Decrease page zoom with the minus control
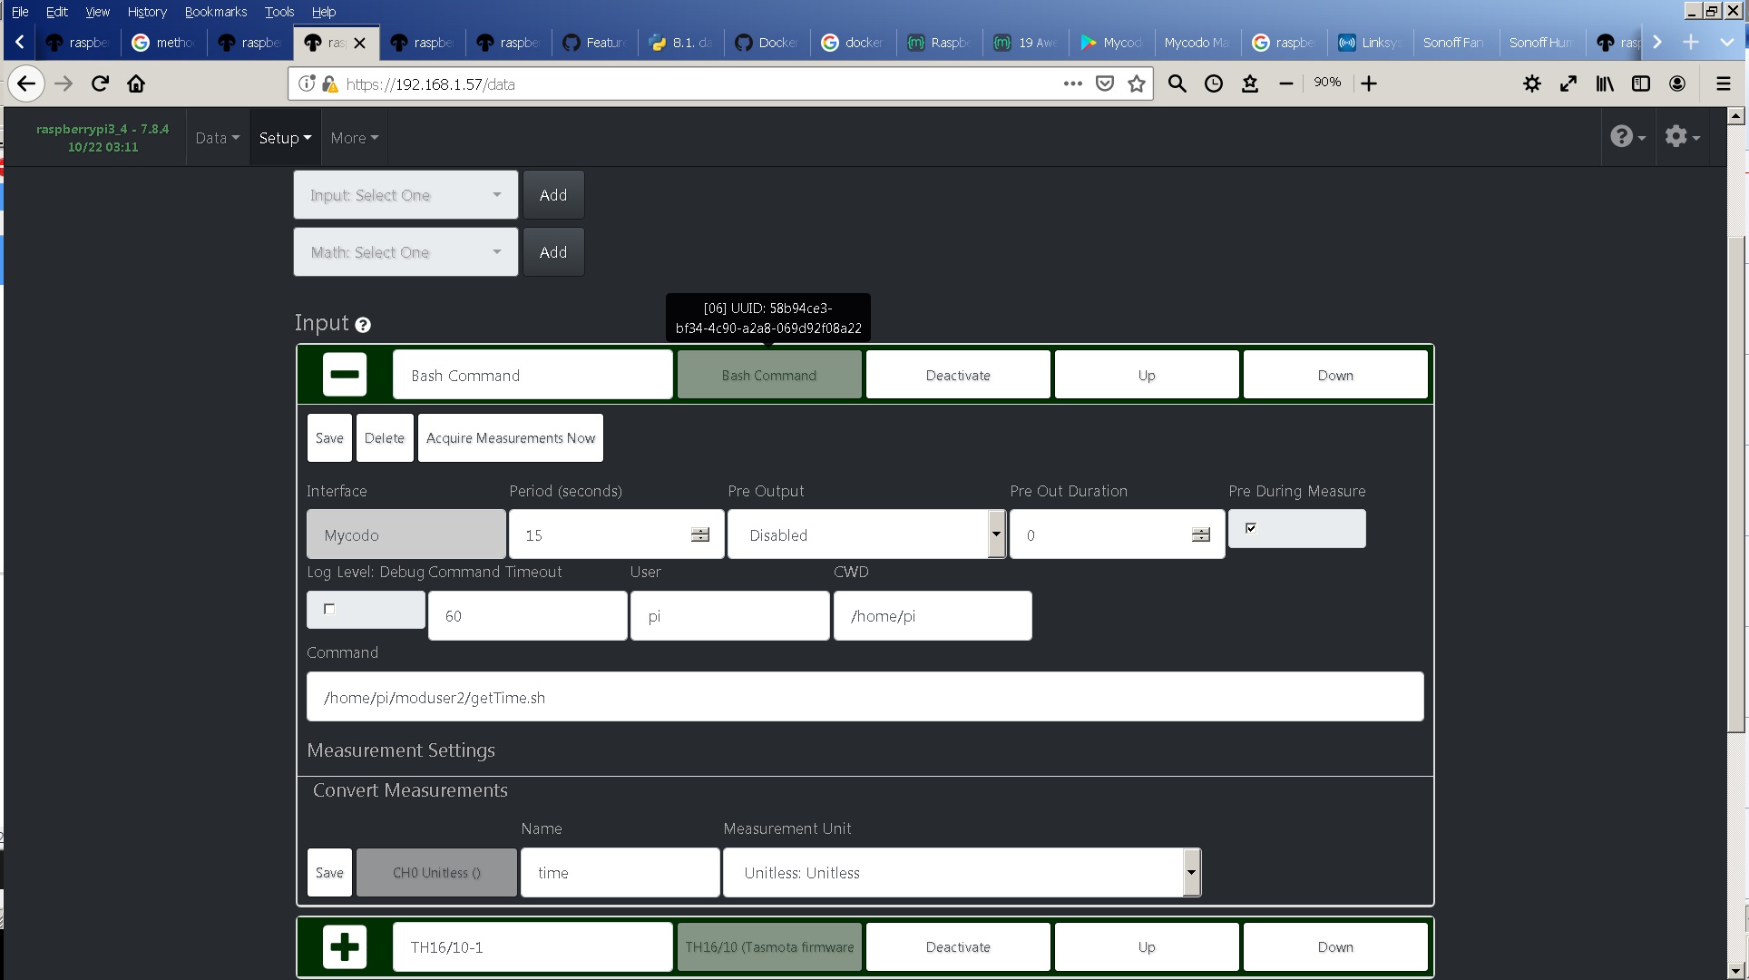 pos(1285,83)
